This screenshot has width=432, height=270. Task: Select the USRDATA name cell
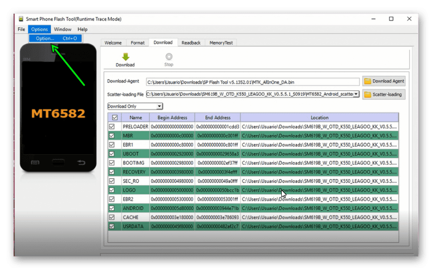[135, 226]
